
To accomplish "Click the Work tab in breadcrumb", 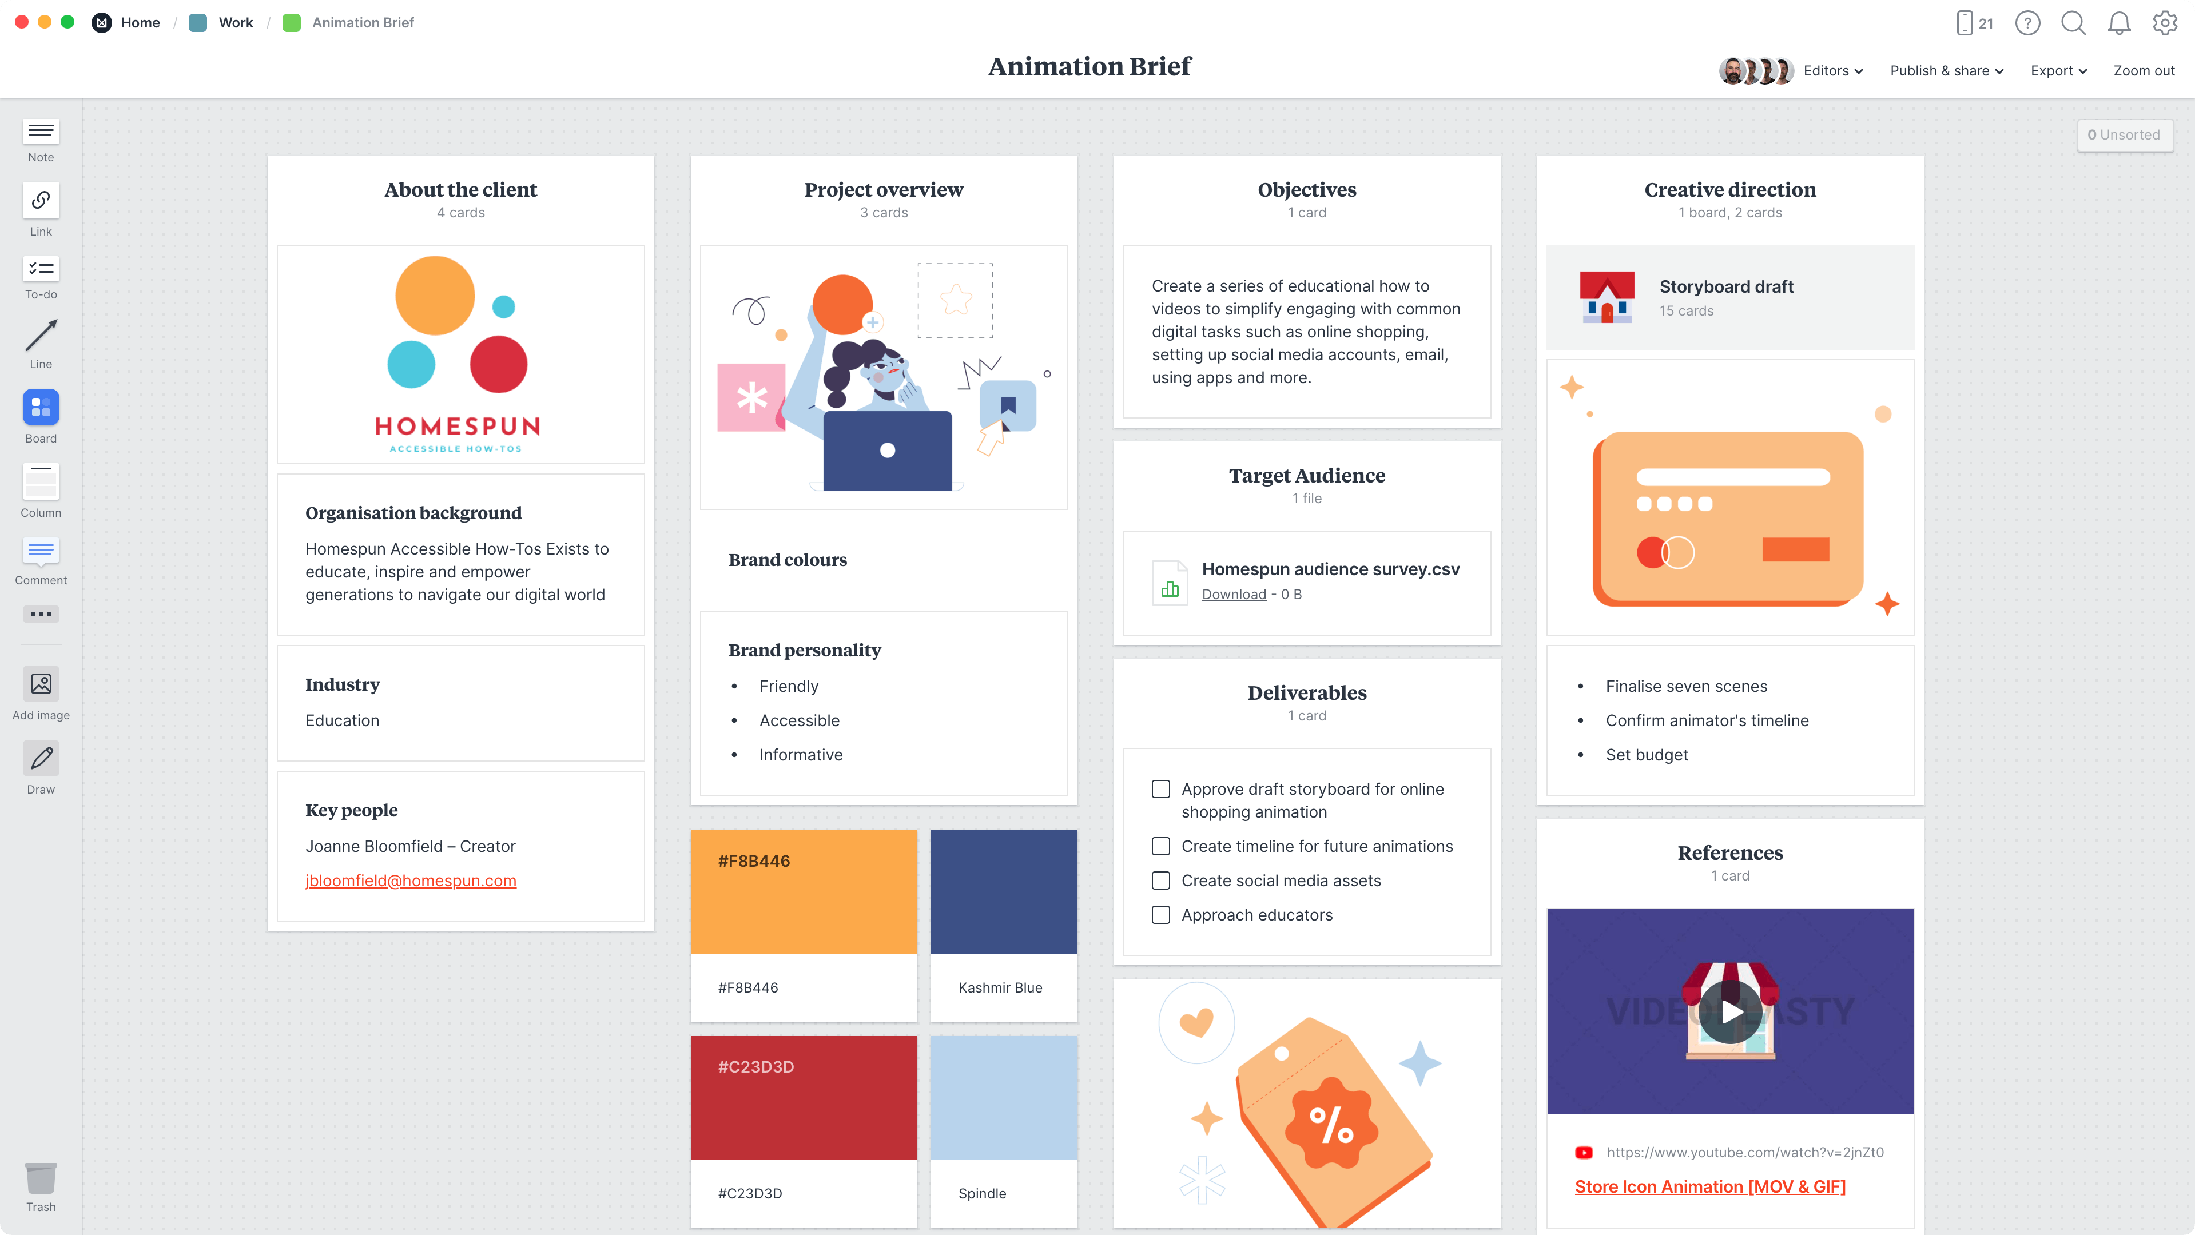I will tap(235, 21).
